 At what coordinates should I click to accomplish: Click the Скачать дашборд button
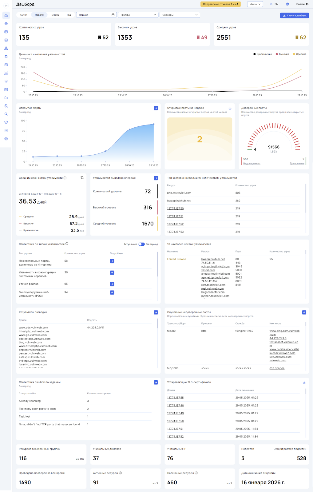click(294, 15)
